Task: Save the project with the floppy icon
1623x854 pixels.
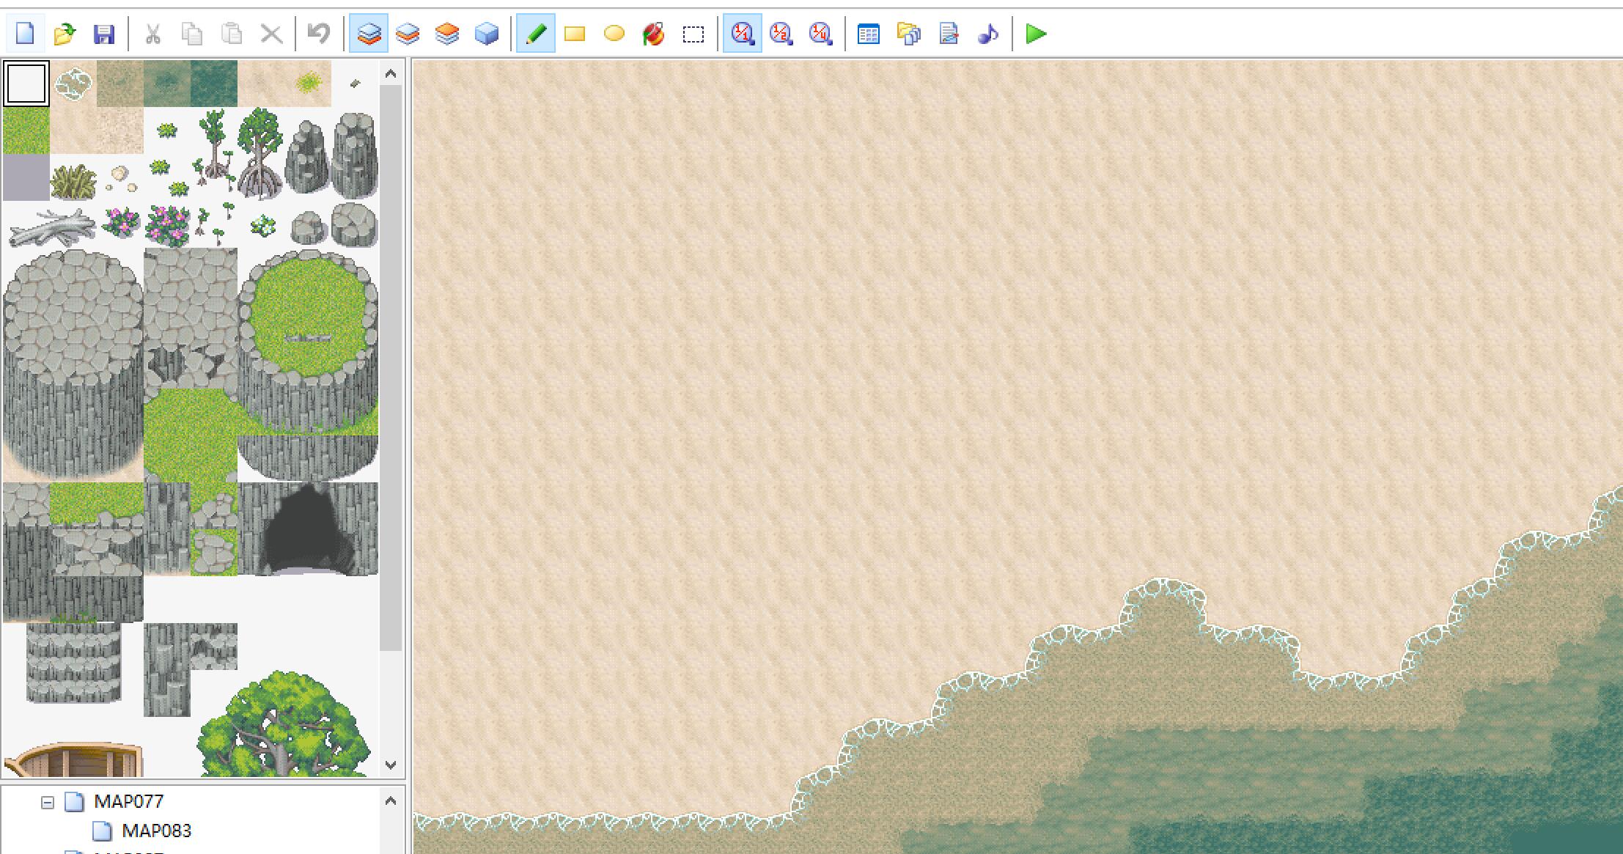Action: point(105,34)
